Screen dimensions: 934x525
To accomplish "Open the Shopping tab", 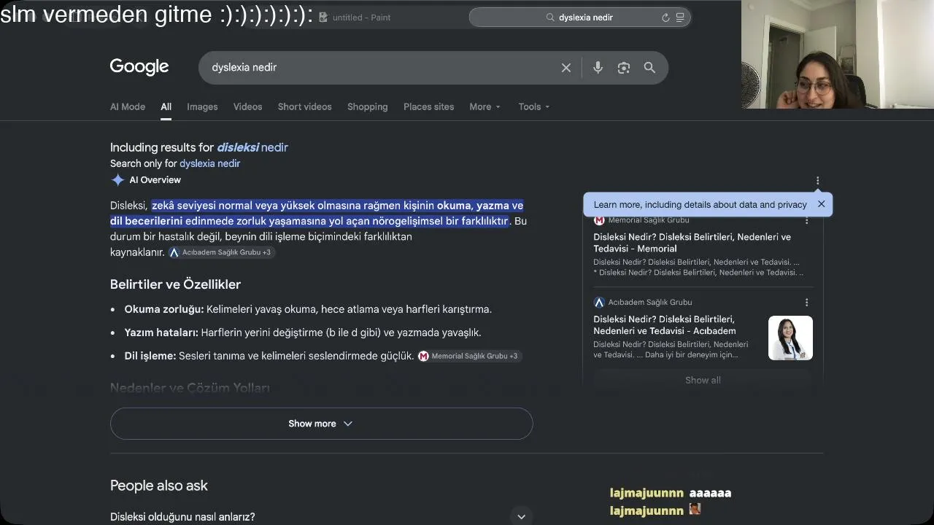I will (x=367, y=106).
